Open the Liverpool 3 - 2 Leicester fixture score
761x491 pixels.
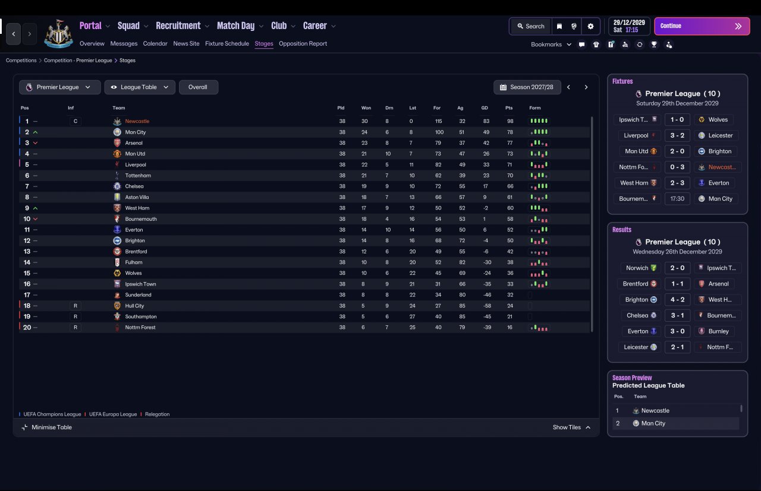pyautogui.click(x=677, y=135)
